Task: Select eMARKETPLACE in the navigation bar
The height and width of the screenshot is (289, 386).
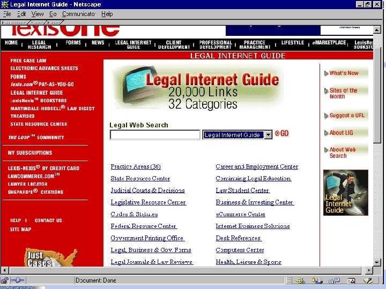Action: (329, 43)
